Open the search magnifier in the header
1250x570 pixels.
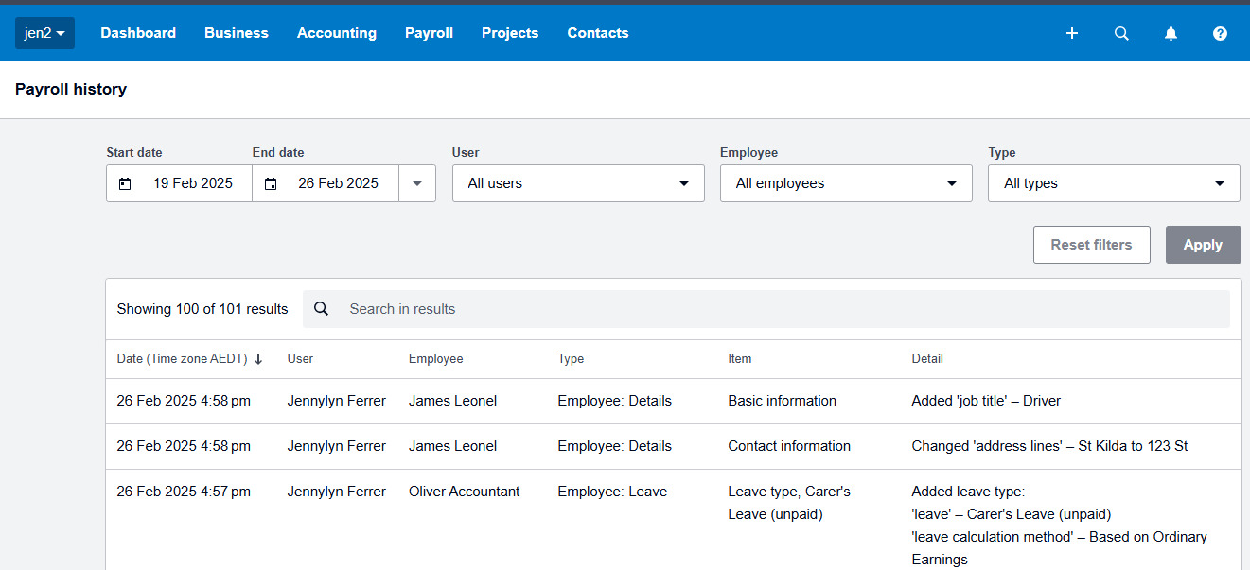1121,33
